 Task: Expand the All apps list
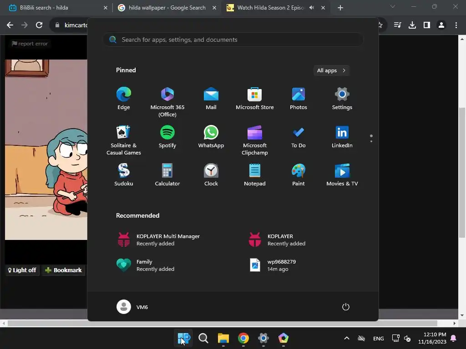coord(331,70)
